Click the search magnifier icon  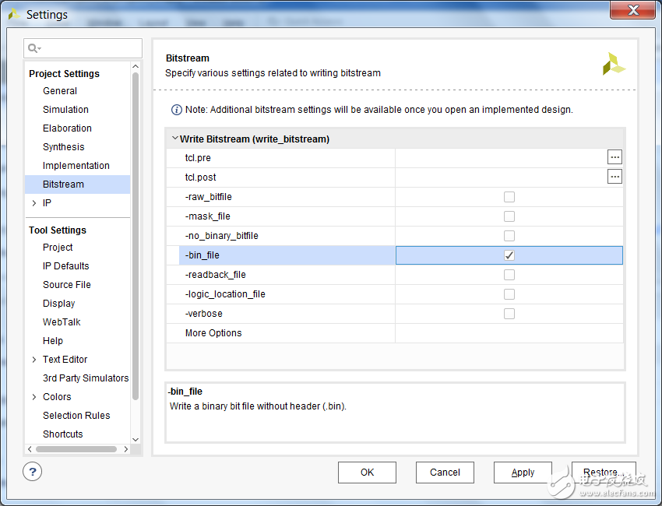click(x=33, y=48)
